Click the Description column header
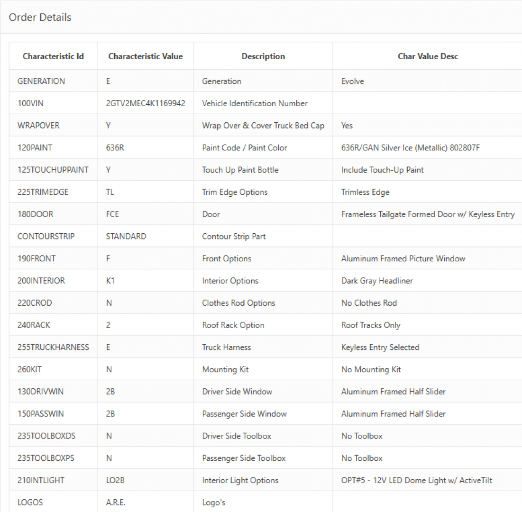 263,56
